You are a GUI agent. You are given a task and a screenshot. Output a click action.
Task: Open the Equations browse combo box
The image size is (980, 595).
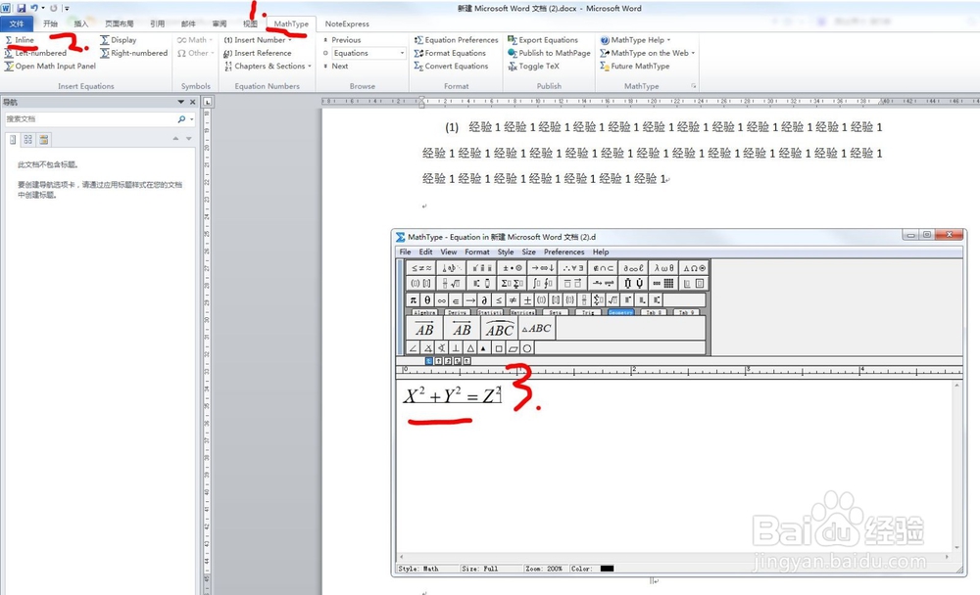[368, 53]
